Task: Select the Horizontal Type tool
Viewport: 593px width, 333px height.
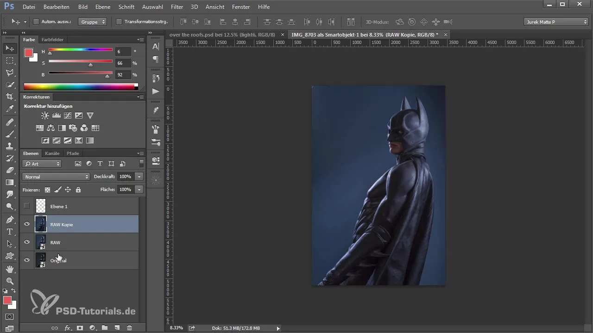Action: pyautogui.click(x=10, y=232)
